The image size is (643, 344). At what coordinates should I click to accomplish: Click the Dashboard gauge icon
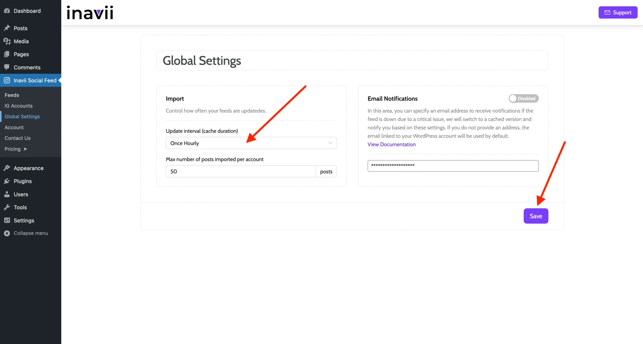pyautogui.click(x=7, y=11)
